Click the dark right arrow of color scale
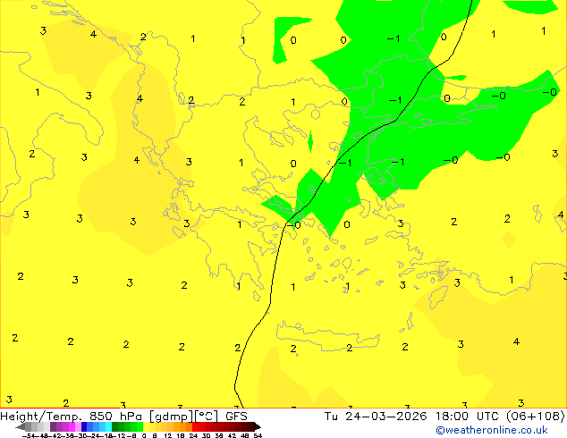567x438 pixels. pos(258,426)
